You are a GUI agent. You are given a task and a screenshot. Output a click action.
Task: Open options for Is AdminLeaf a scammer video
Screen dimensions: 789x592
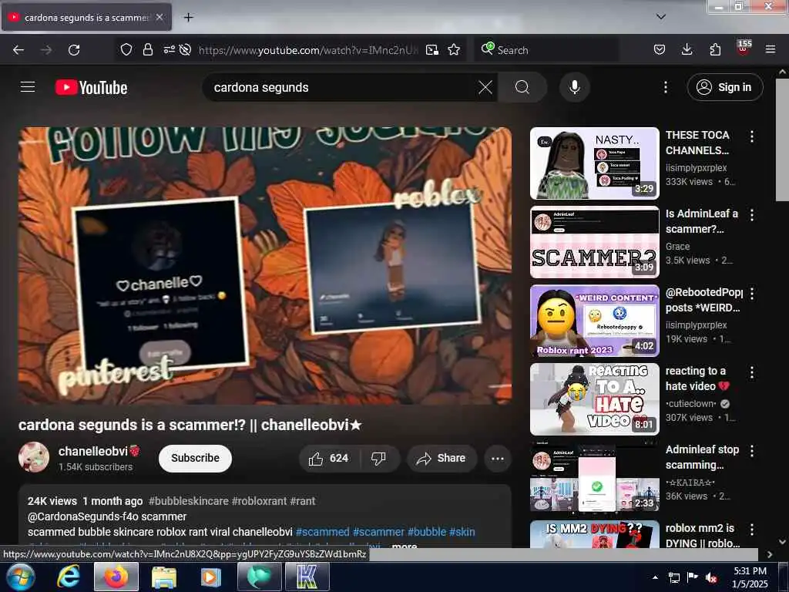coord(752,215)
